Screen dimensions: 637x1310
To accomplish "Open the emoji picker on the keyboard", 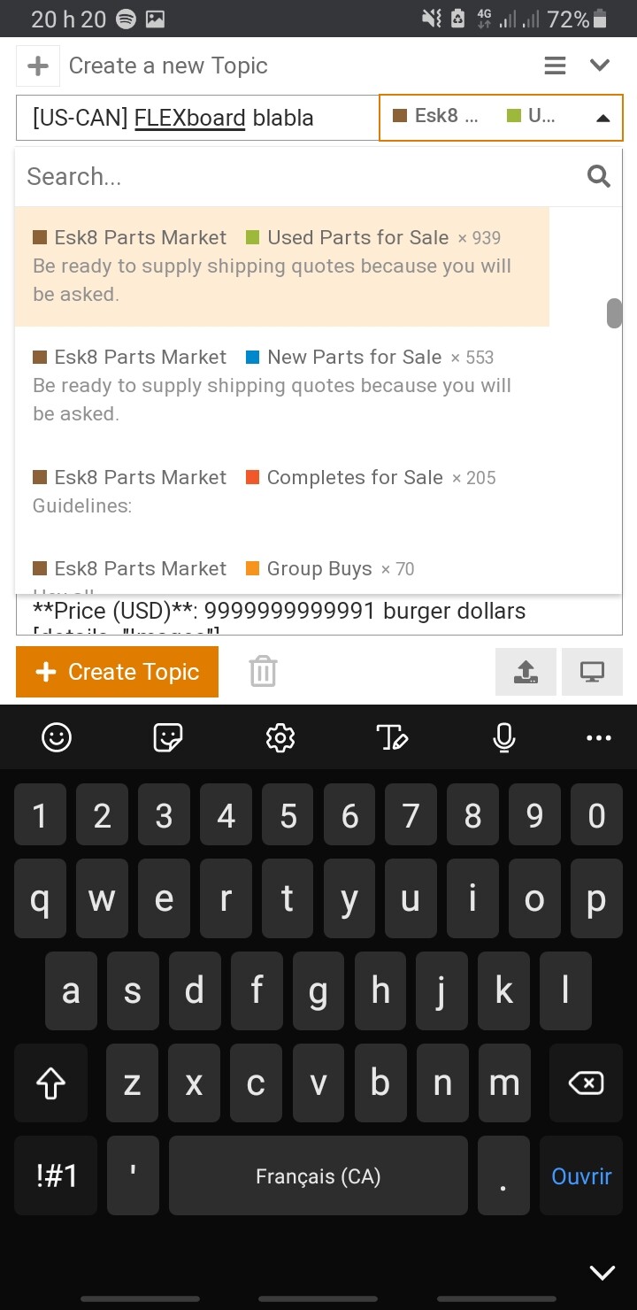I will click(x=57, y=737).
